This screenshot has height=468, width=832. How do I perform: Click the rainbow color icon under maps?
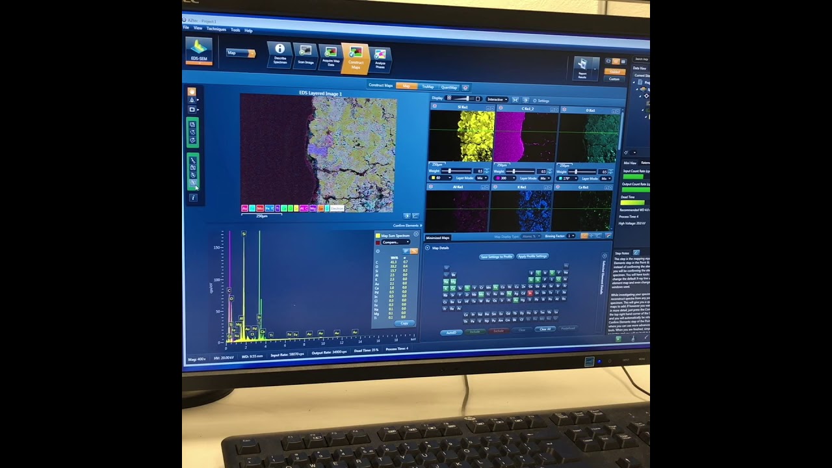608,235
